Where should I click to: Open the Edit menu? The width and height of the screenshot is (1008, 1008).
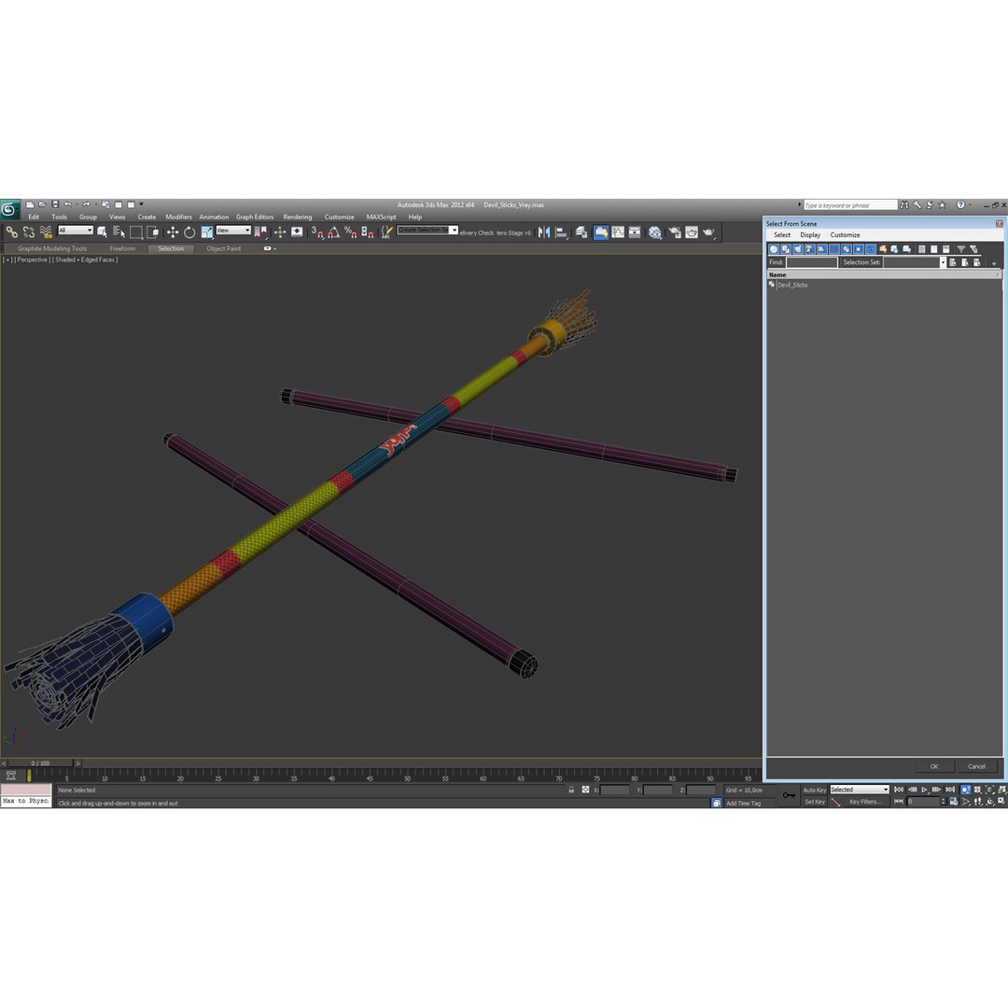(34, 217)
